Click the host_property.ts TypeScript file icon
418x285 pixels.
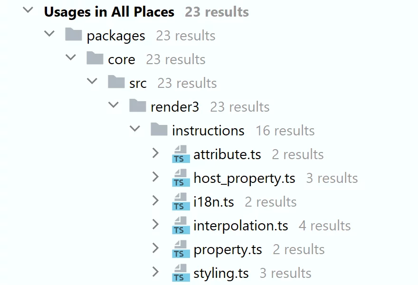point(181,178)
